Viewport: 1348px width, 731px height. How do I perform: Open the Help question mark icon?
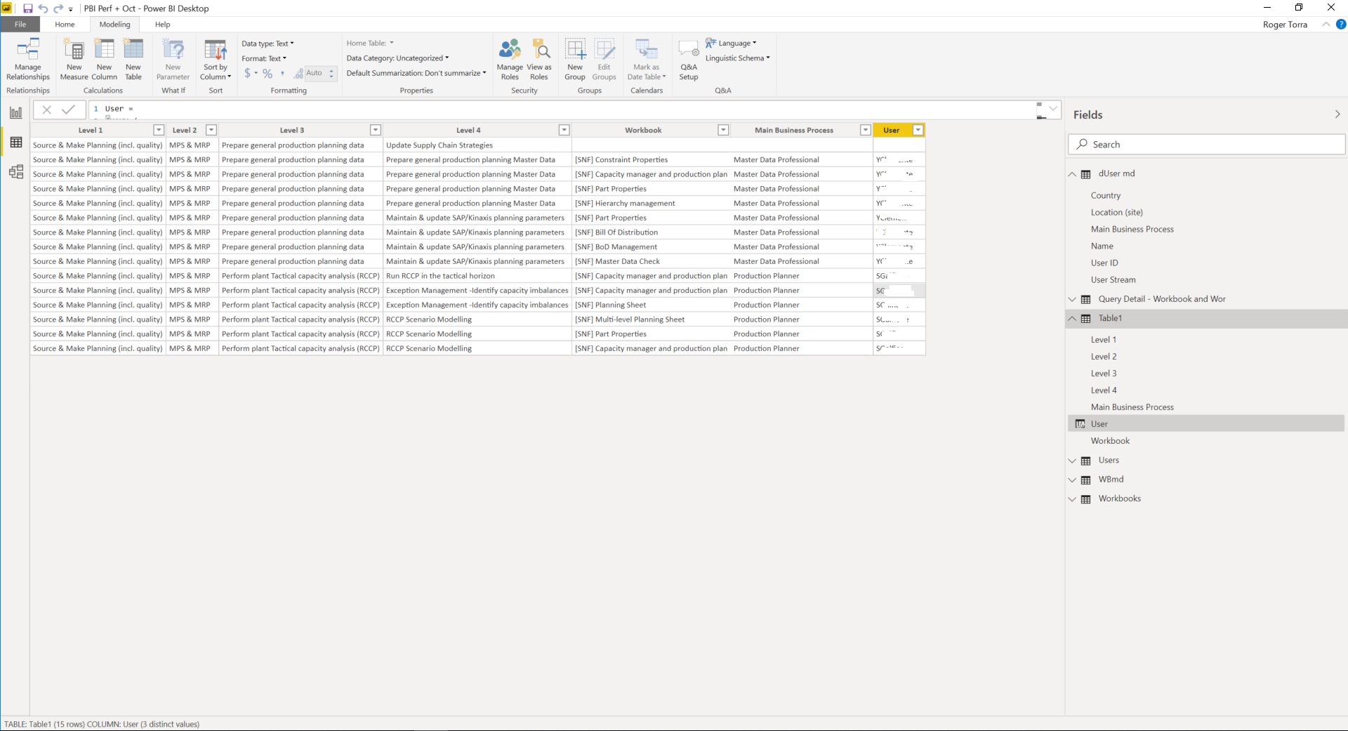tap(1340, 25)
